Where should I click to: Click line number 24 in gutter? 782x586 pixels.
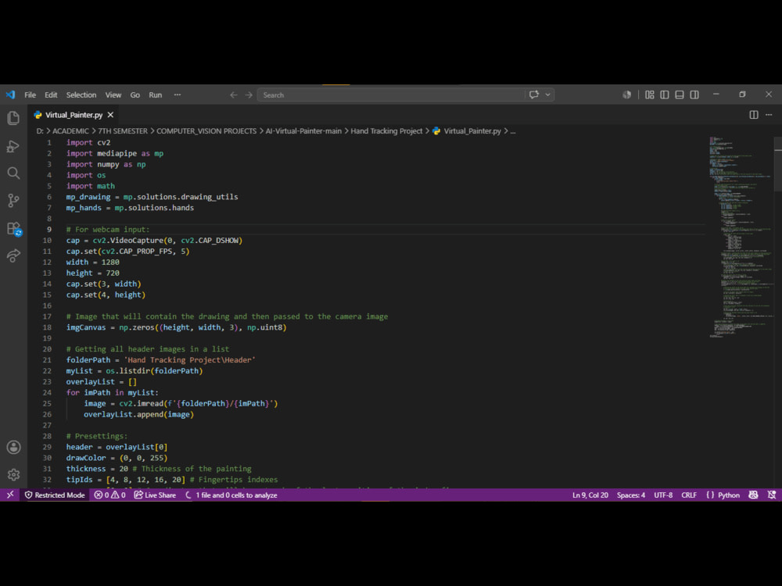(x=47, y=393)
